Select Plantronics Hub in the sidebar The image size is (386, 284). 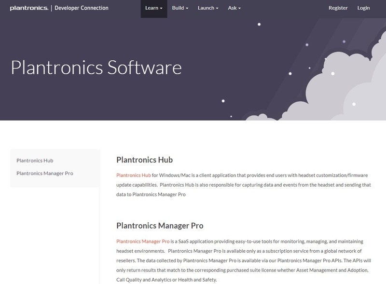(35, 161)
